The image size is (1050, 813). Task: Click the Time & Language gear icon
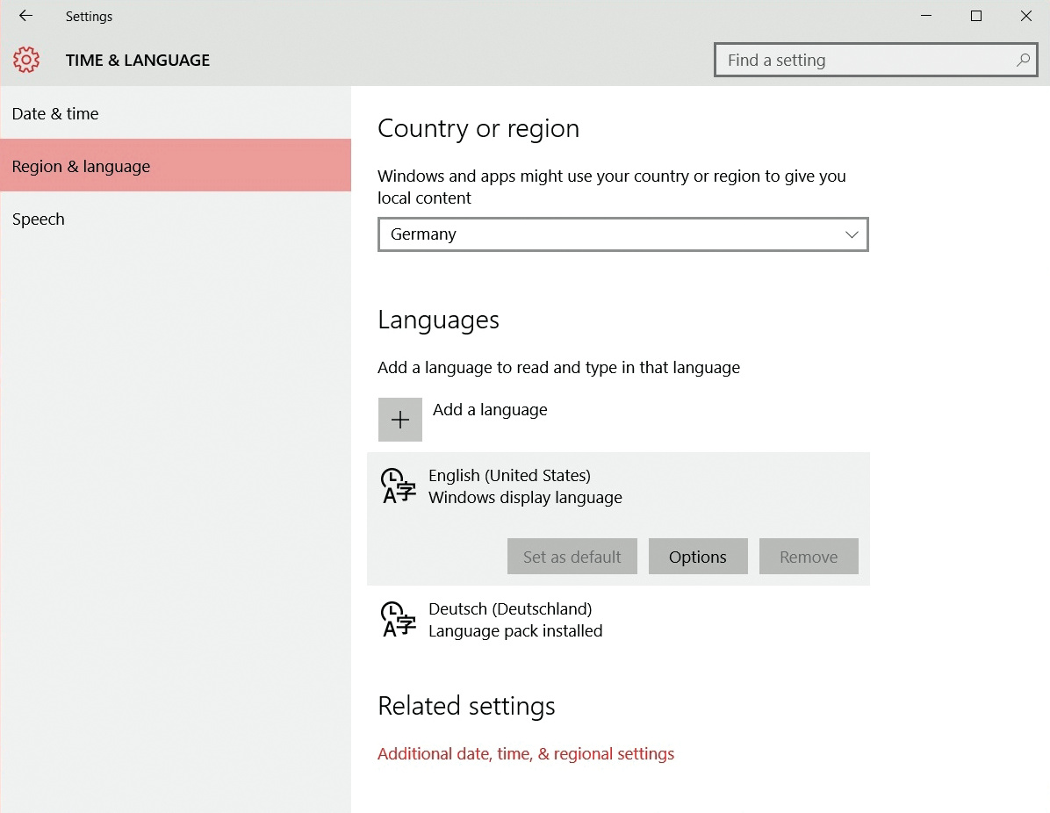click(x=26, y=60)
